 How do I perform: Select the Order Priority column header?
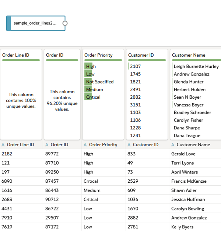coord(103,145)
